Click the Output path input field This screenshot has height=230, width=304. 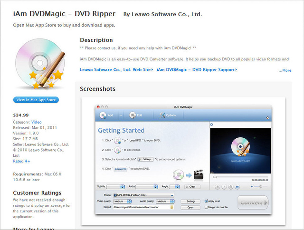click(x=143, y=207)
